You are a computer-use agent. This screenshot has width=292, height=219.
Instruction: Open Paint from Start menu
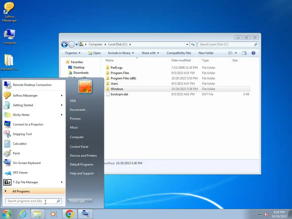coord(34,153)
